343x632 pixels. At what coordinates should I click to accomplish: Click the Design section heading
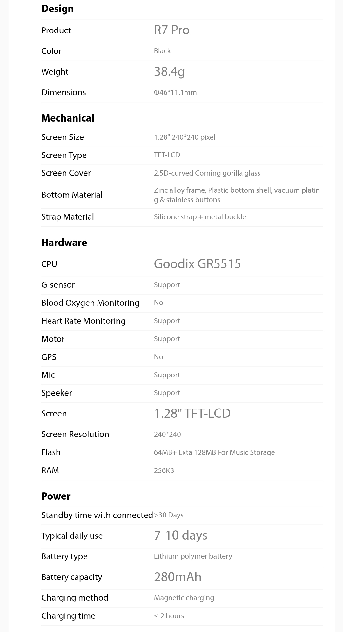[x=57, y=9]
